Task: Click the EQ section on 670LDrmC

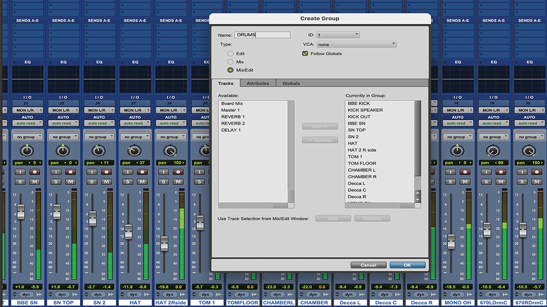Action: pos(493,62)
